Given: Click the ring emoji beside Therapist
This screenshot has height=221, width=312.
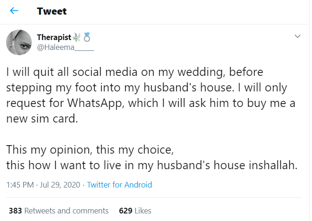Looking at the screenshot, I should [x=87, y=37].
